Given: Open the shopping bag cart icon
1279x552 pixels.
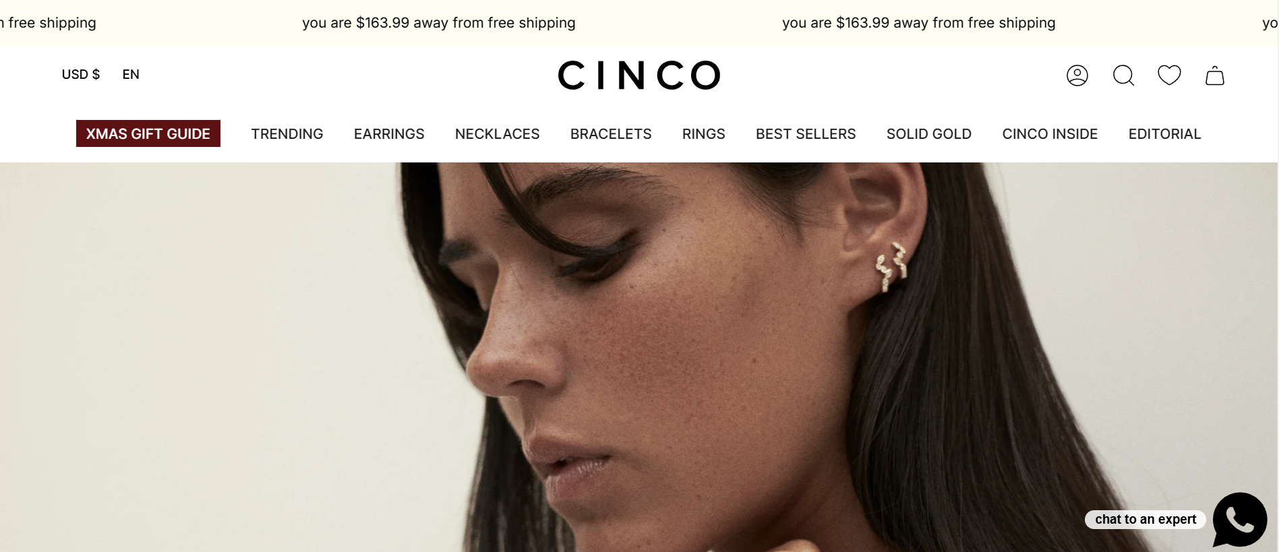Looking at the screenshot, I should (1215, 75).
